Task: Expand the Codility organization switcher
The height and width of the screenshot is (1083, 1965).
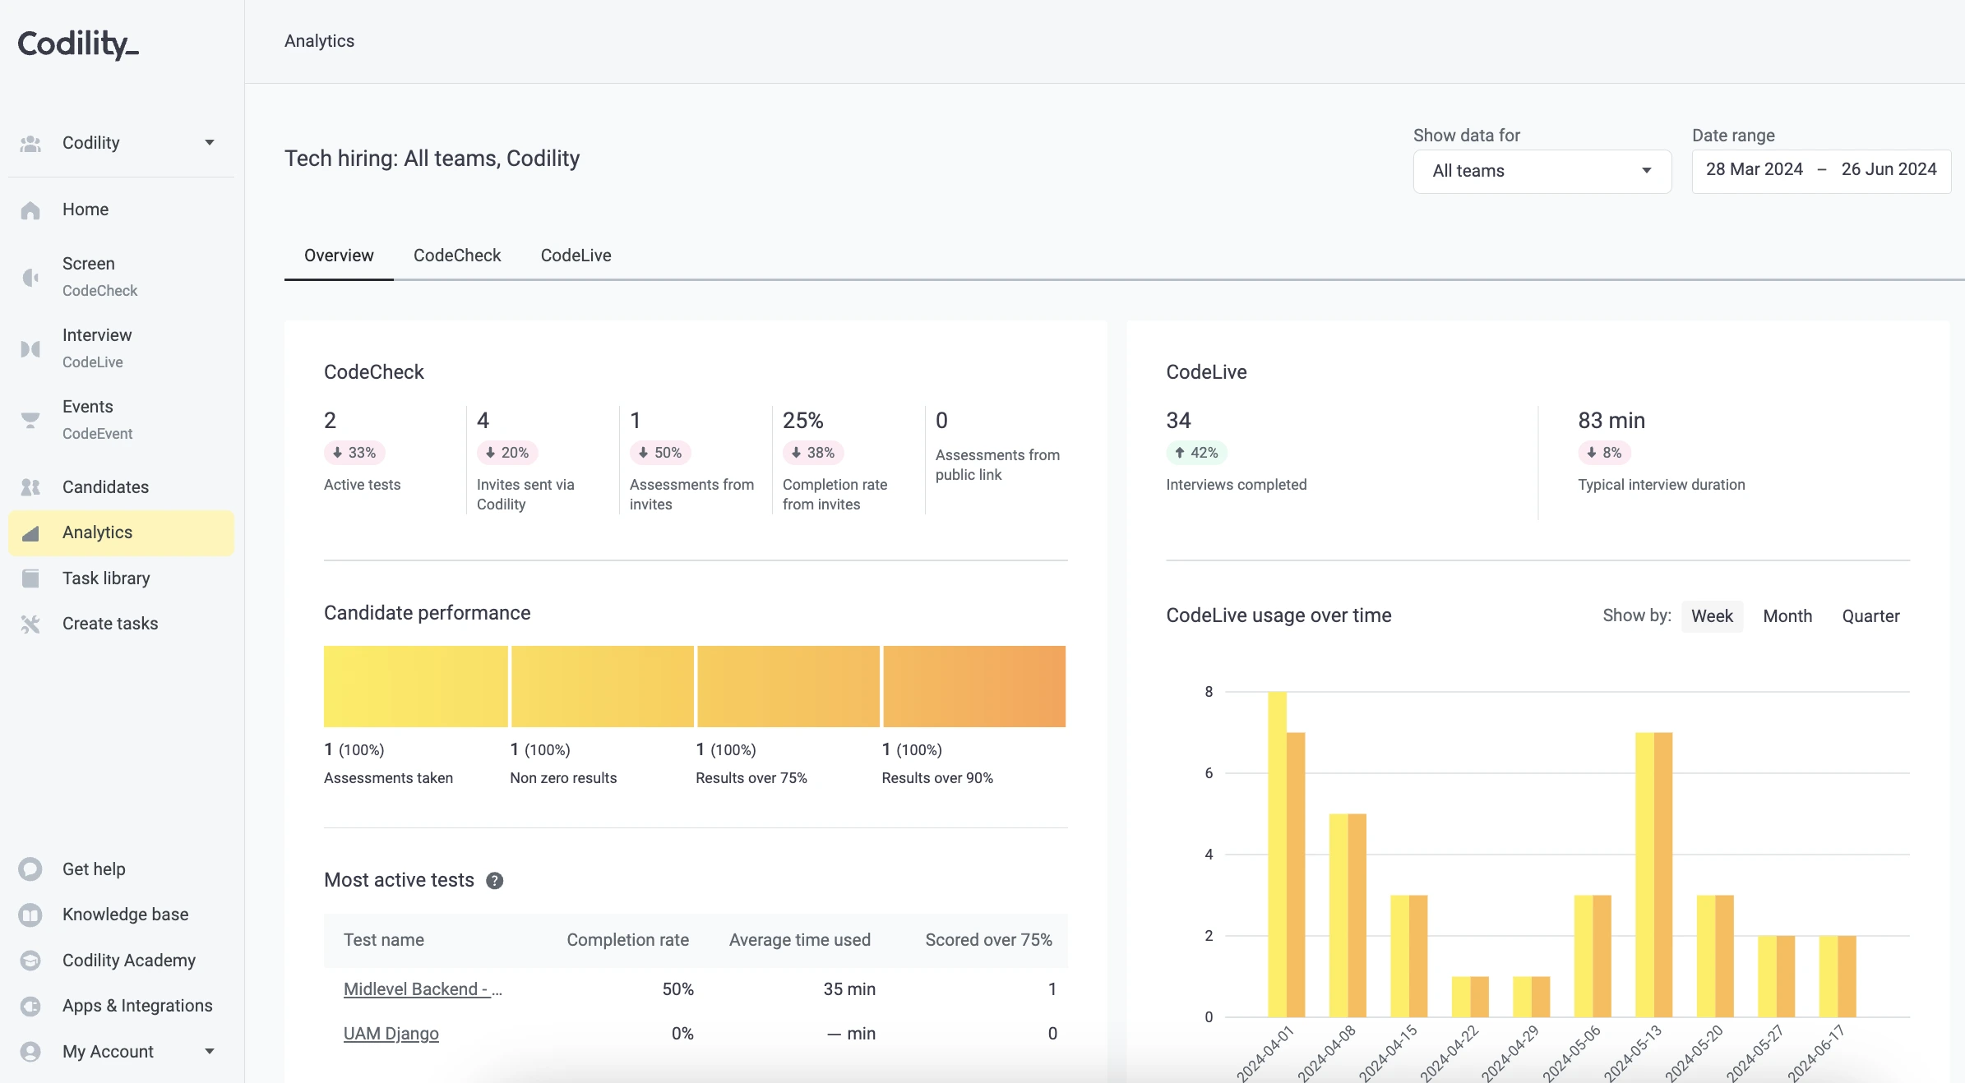Action: (x=209, y=143)
